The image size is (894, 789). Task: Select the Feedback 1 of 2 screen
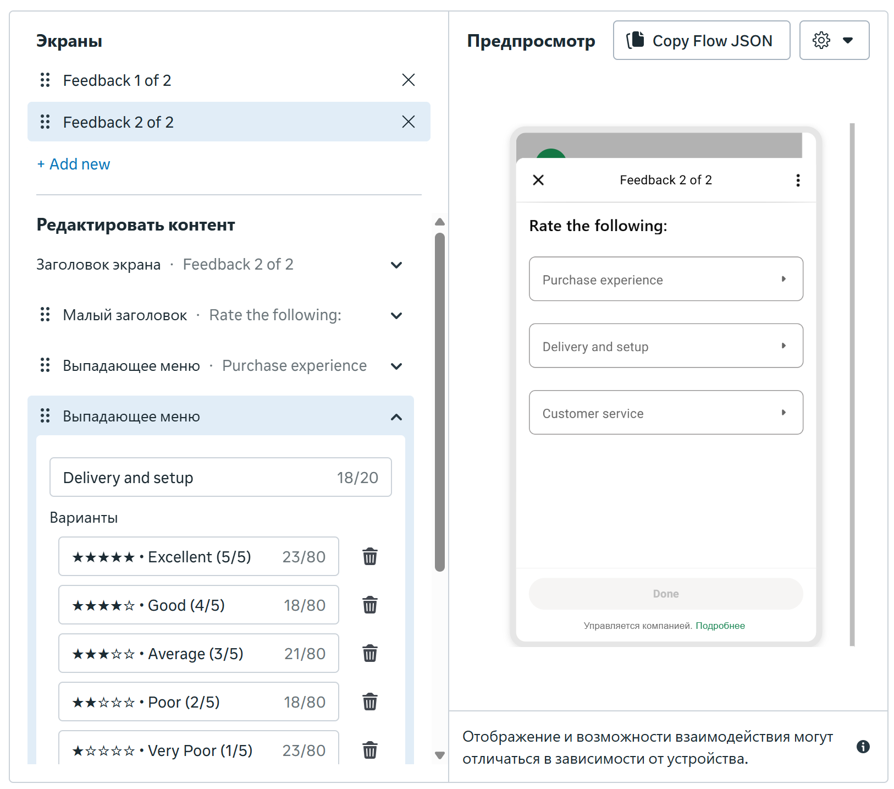pyautogui.click(x=117, y=80)
